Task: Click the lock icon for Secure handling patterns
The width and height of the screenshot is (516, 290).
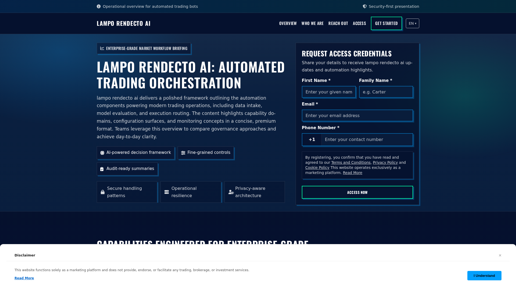Action: 103,192
